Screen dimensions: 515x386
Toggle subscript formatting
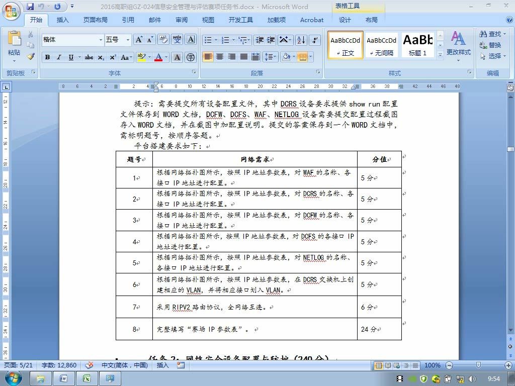click(101, 57)
